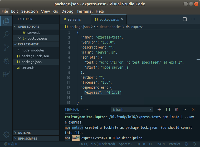Click the errors count icon in status bar
Image resolution: width=200 pixels, height=147 pixels.
[6, 144]
